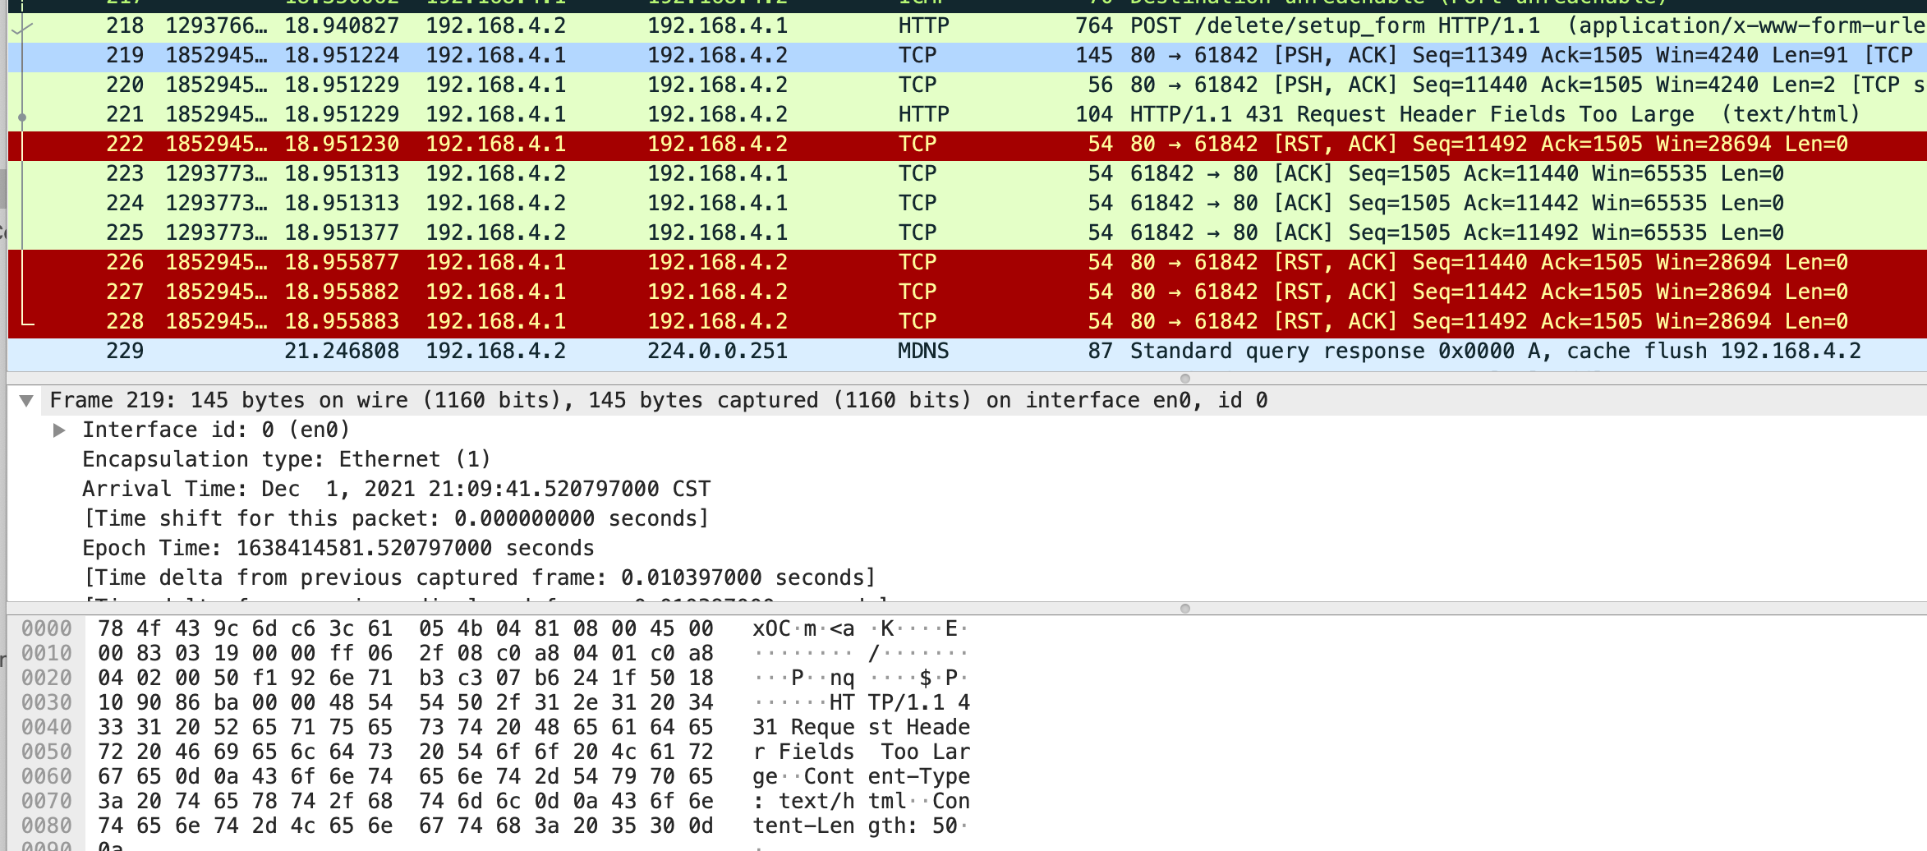The width and height of the screenshot is (1927, 851).
Task: Select packet 220 with Len=2
Action: pyautogui.click(x=967, y=85)
